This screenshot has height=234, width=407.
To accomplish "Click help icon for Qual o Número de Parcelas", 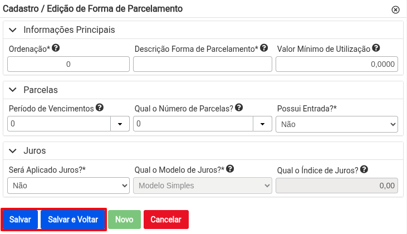I will point(239,108).
